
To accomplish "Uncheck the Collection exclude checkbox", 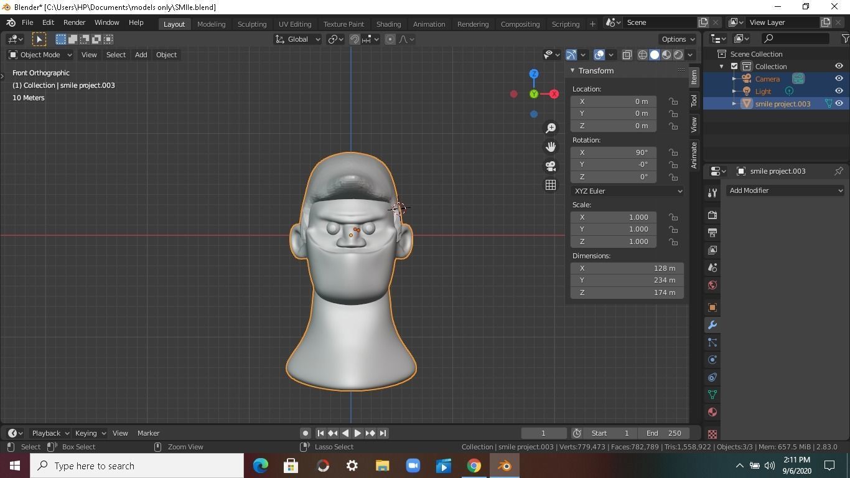I will click(x=734, y=67).
